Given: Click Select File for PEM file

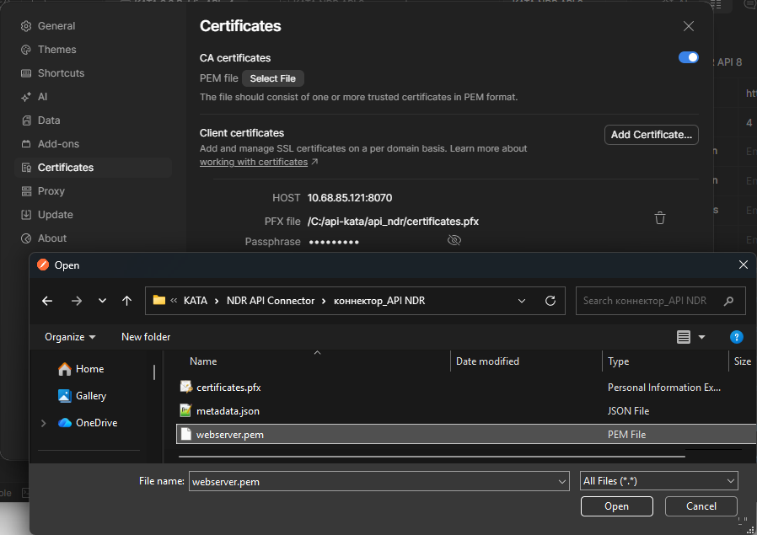Looking at the screenshot, I should click(273, 78).
